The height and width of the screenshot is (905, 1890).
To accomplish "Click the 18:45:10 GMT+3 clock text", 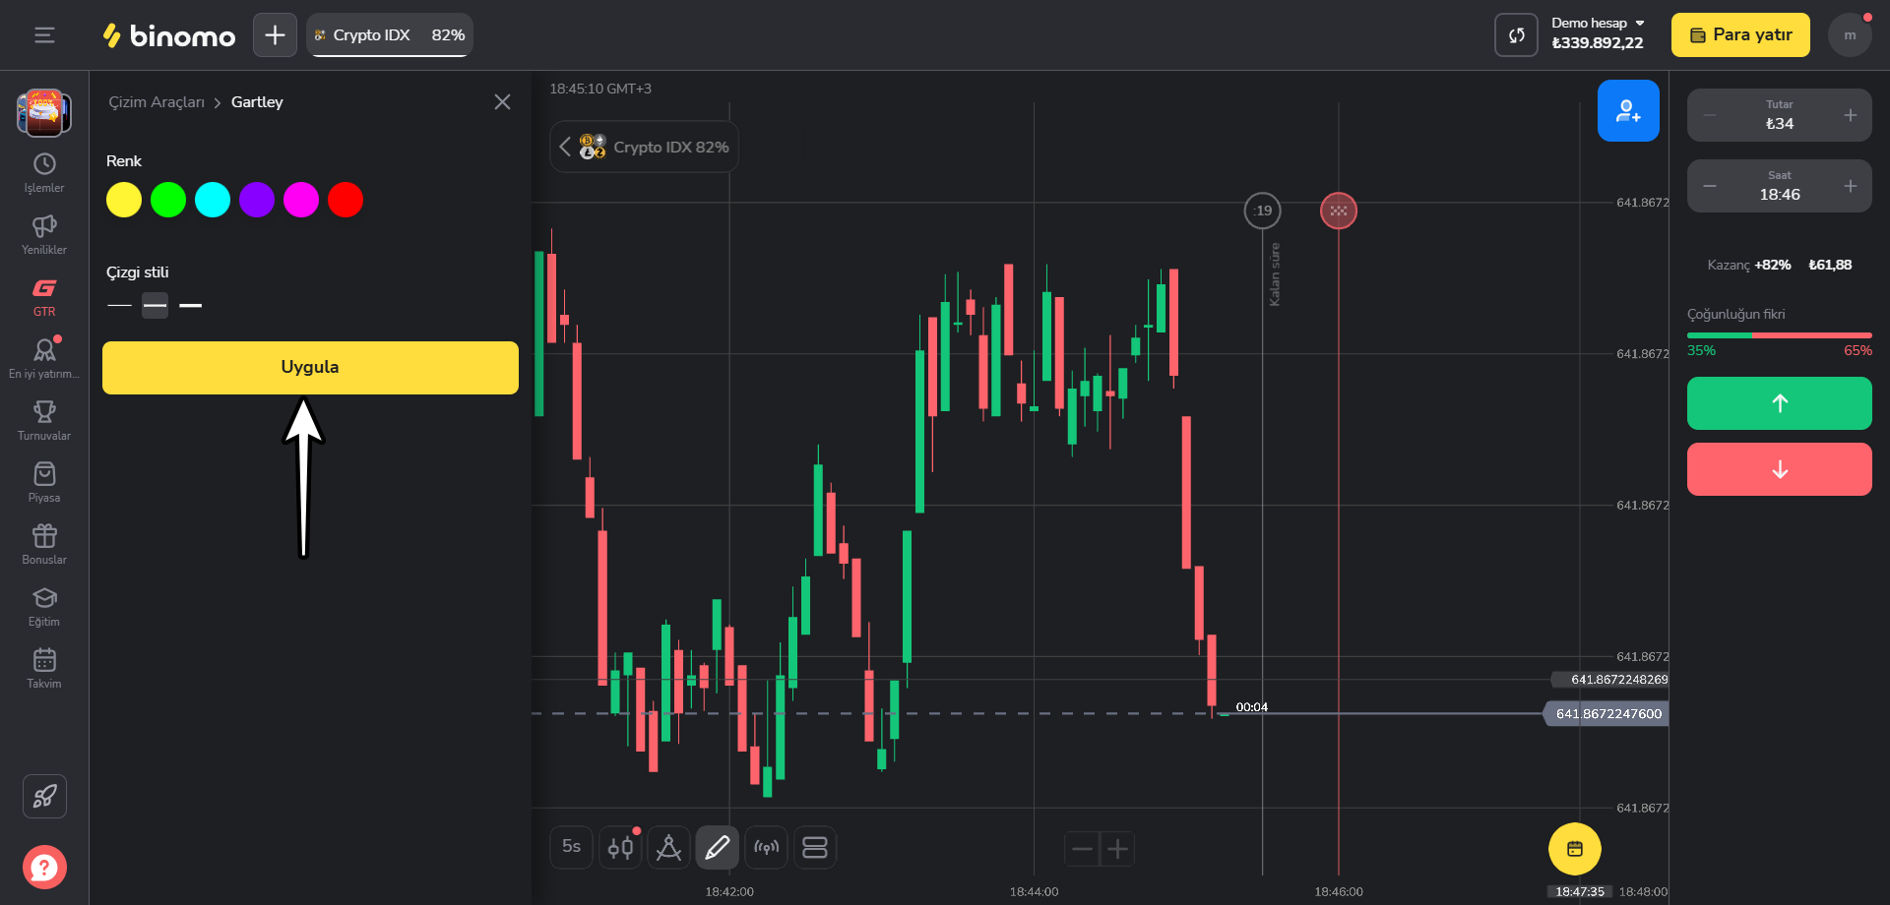I will tap(600, 89).
